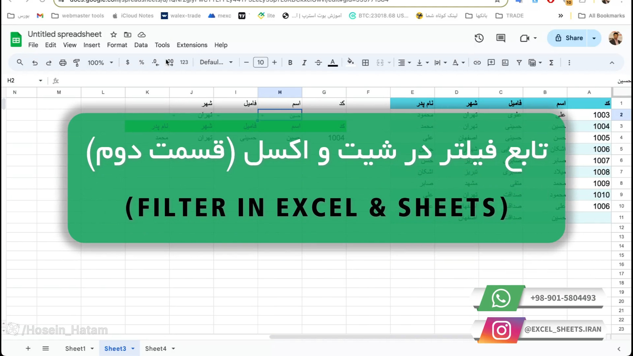Click the Meet camera icon

point(525,38)
